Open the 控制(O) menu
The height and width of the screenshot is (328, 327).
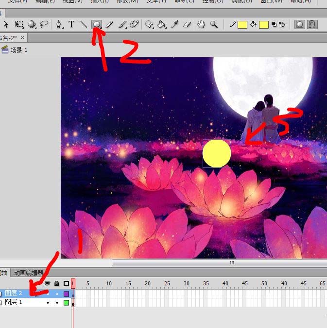coord(213,1)
